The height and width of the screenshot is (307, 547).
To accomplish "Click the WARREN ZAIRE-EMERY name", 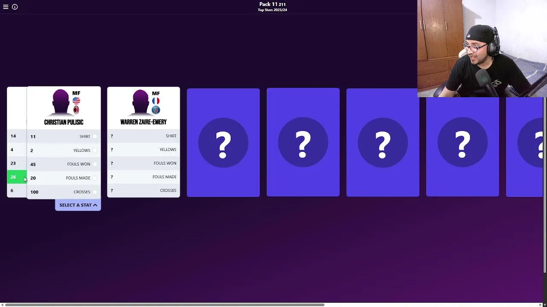I will tap(144, 122).
